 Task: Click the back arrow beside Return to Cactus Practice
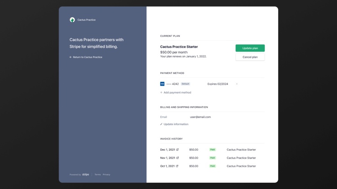point(71,57)
